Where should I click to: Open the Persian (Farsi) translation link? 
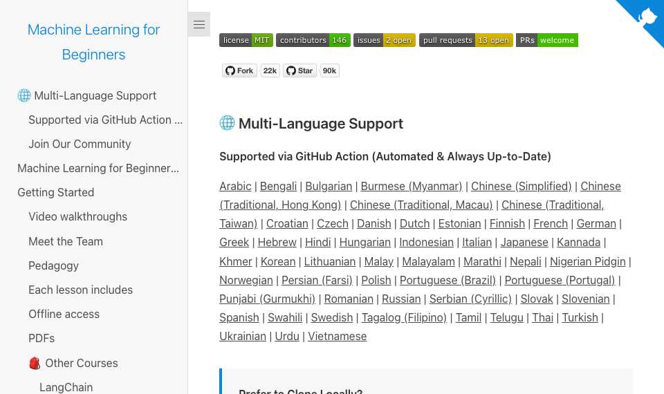(317, 280)
